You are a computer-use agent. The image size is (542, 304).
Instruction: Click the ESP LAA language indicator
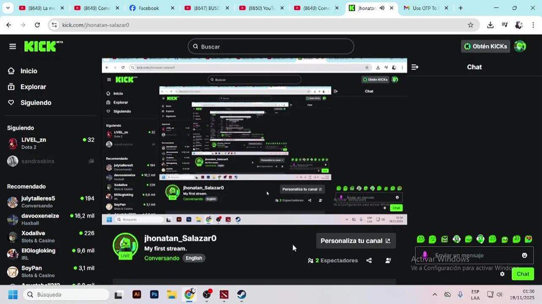tap(475, 295)
